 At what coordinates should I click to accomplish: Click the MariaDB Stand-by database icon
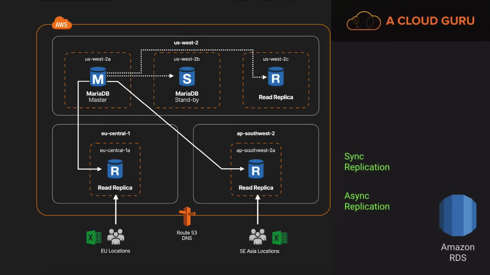[x=187, y=77]
